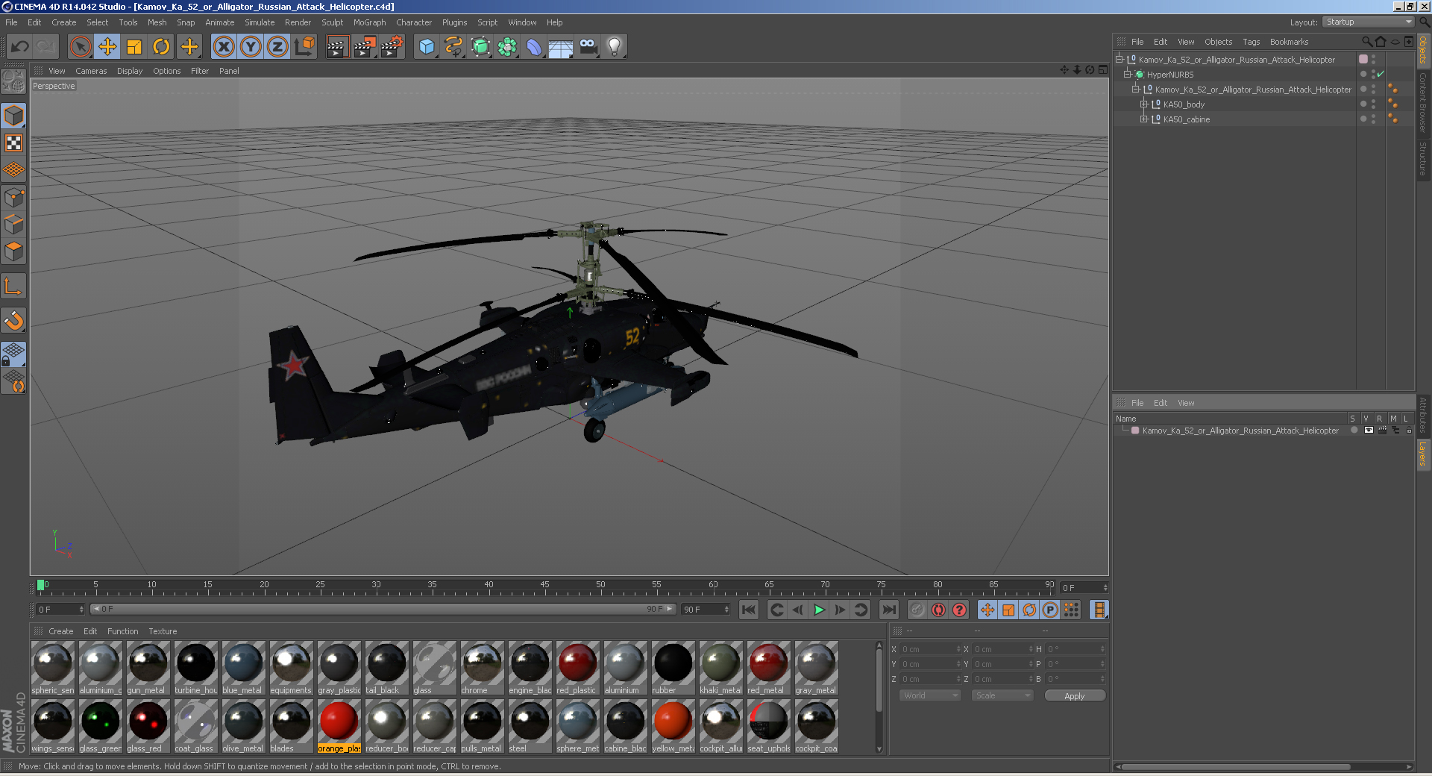Toggle HyperNURBS enabled green checkmark
Viewport: 1432px width, 776px height.
pos(1381,74)
